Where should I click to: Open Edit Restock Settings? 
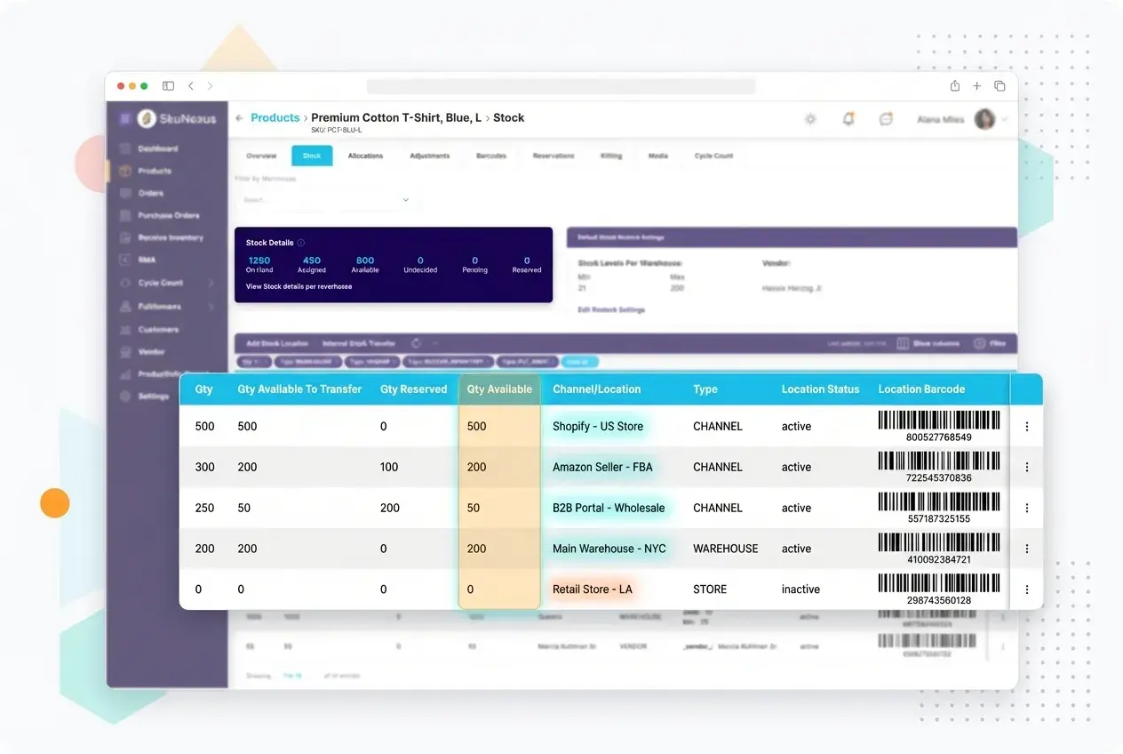click(x=609, y=309)
